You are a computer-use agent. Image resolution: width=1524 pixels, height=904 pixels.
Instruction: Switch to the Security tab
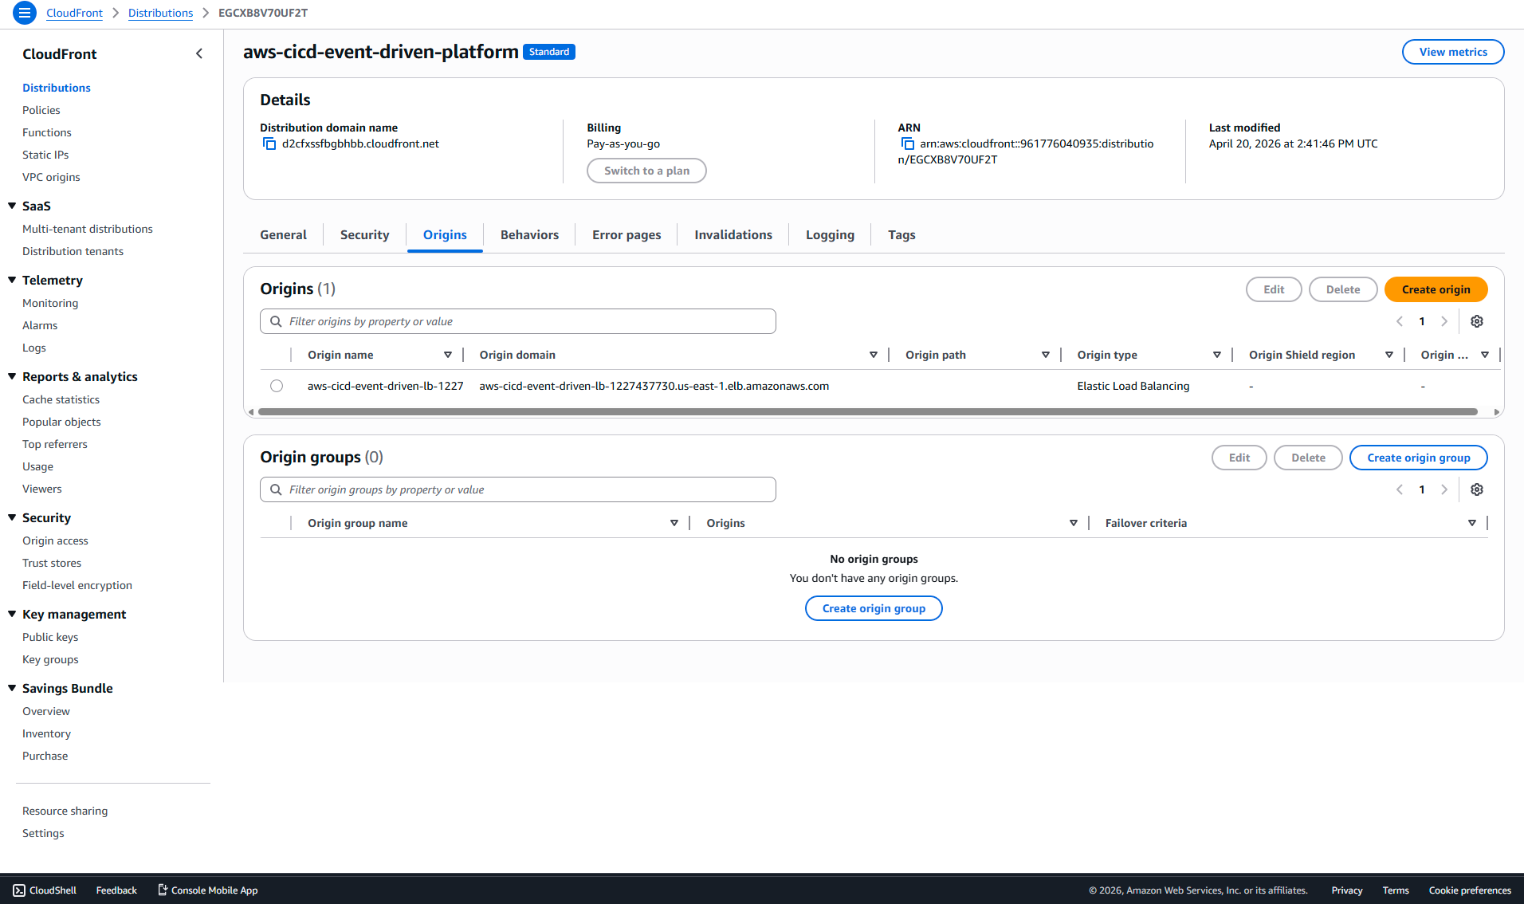(364, 234)
